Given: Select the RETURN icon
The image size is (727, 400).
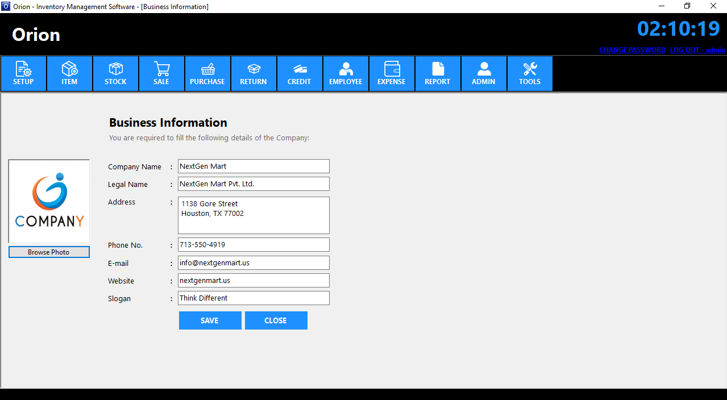Looking at the screenshot, I should point(254,73).
